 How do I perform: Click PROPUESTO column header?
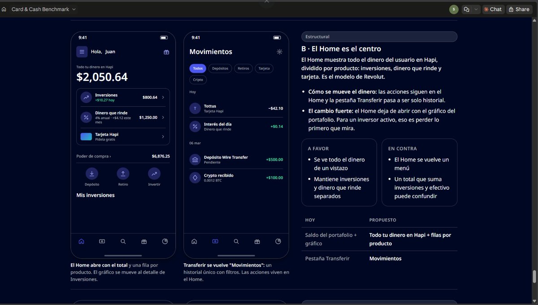pyautogui.click(x=383, y=220)
